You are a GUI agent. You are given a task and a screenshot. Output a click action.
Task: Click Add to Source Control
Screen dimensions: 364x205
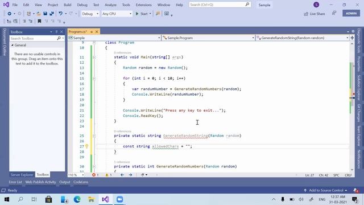click(x=325, y=190)
